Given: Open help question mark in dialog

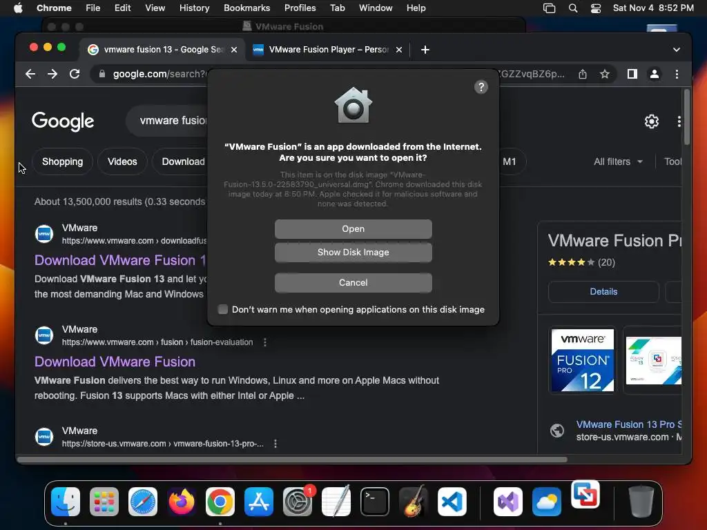Looking at the screenshot, I should point(481,87).
